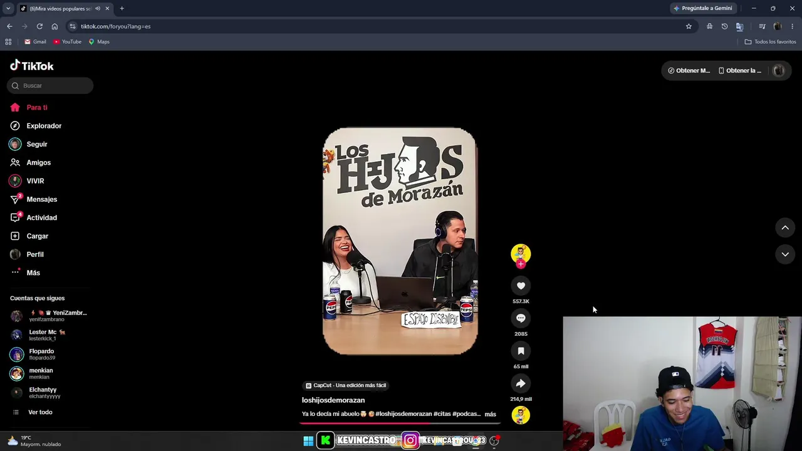Open the incognito-style extension icon
This screenshot has width=802, height=451.
coord(709,26)
